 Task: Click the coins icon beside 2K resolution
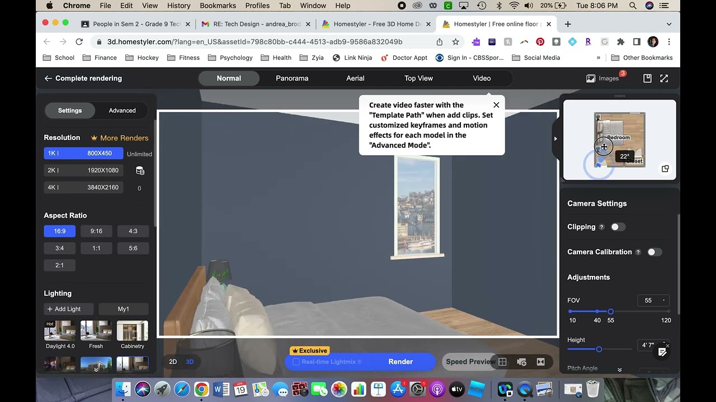click(x=140, y=171)
